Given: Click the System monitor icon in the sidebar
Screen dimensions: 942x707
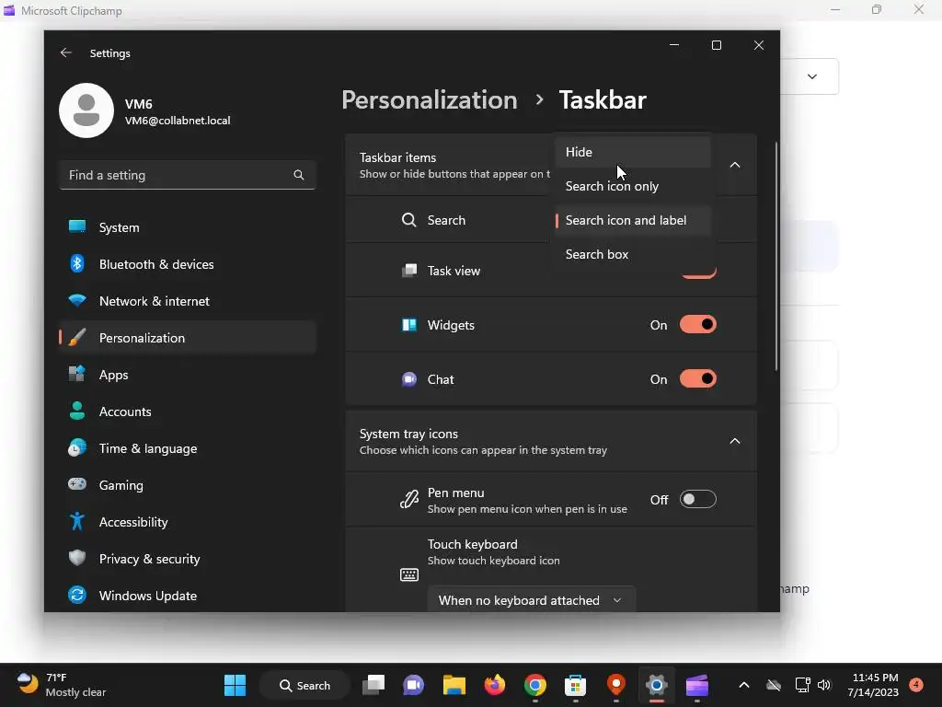Looking at the screenshot, I should [77, 226].
